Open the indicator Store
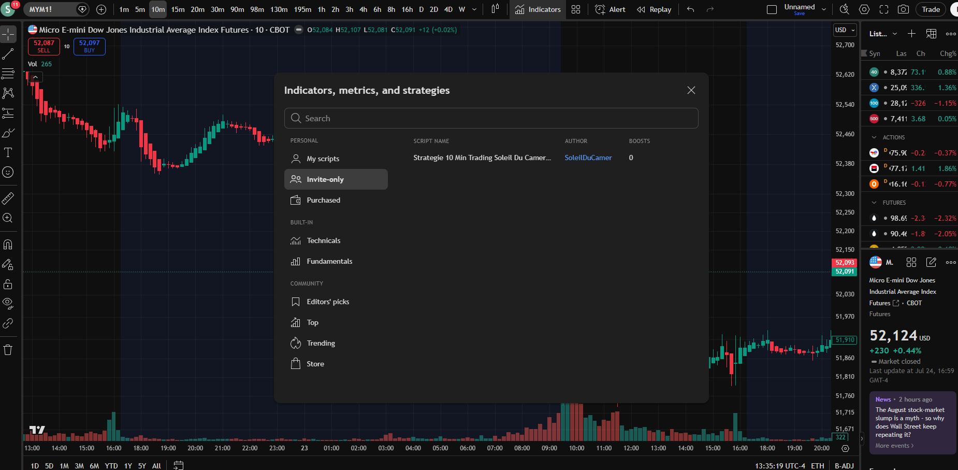Image resolution: width=958 pixels, height=470 pixels. point(336,364)
